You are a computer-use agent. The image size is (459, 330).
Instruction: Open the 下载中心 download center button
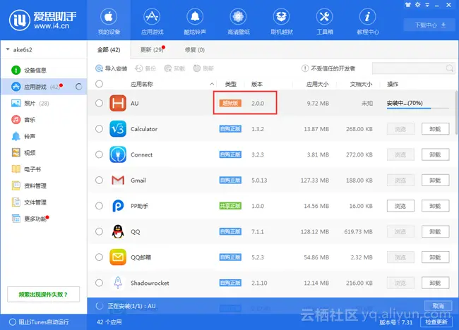(428, 25)
